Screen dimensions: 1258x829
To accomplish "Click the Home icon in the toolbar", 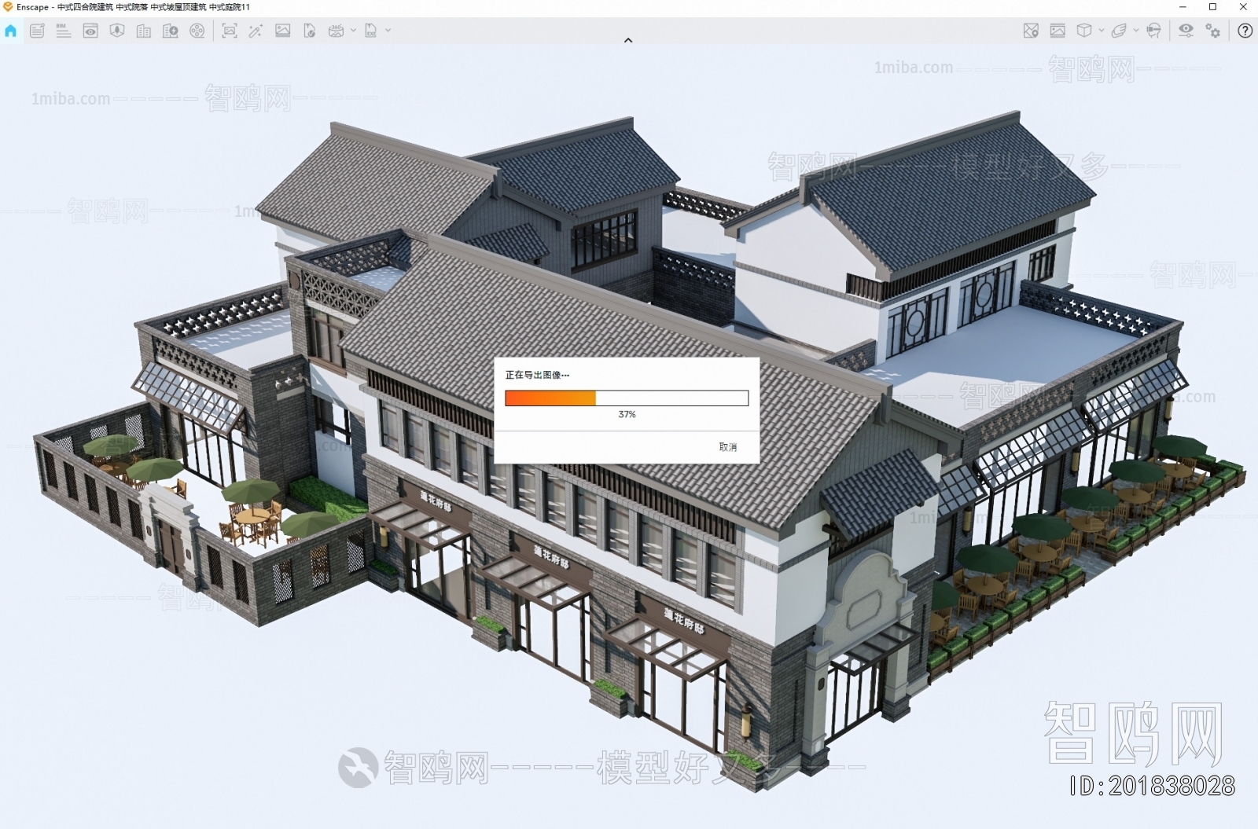I will point(11,31).
